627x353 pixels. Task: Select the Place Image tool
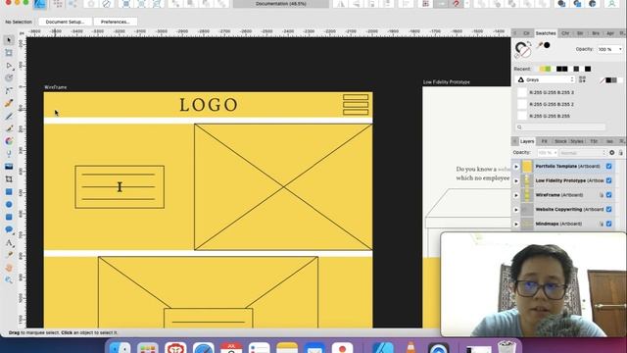[9, 167]
